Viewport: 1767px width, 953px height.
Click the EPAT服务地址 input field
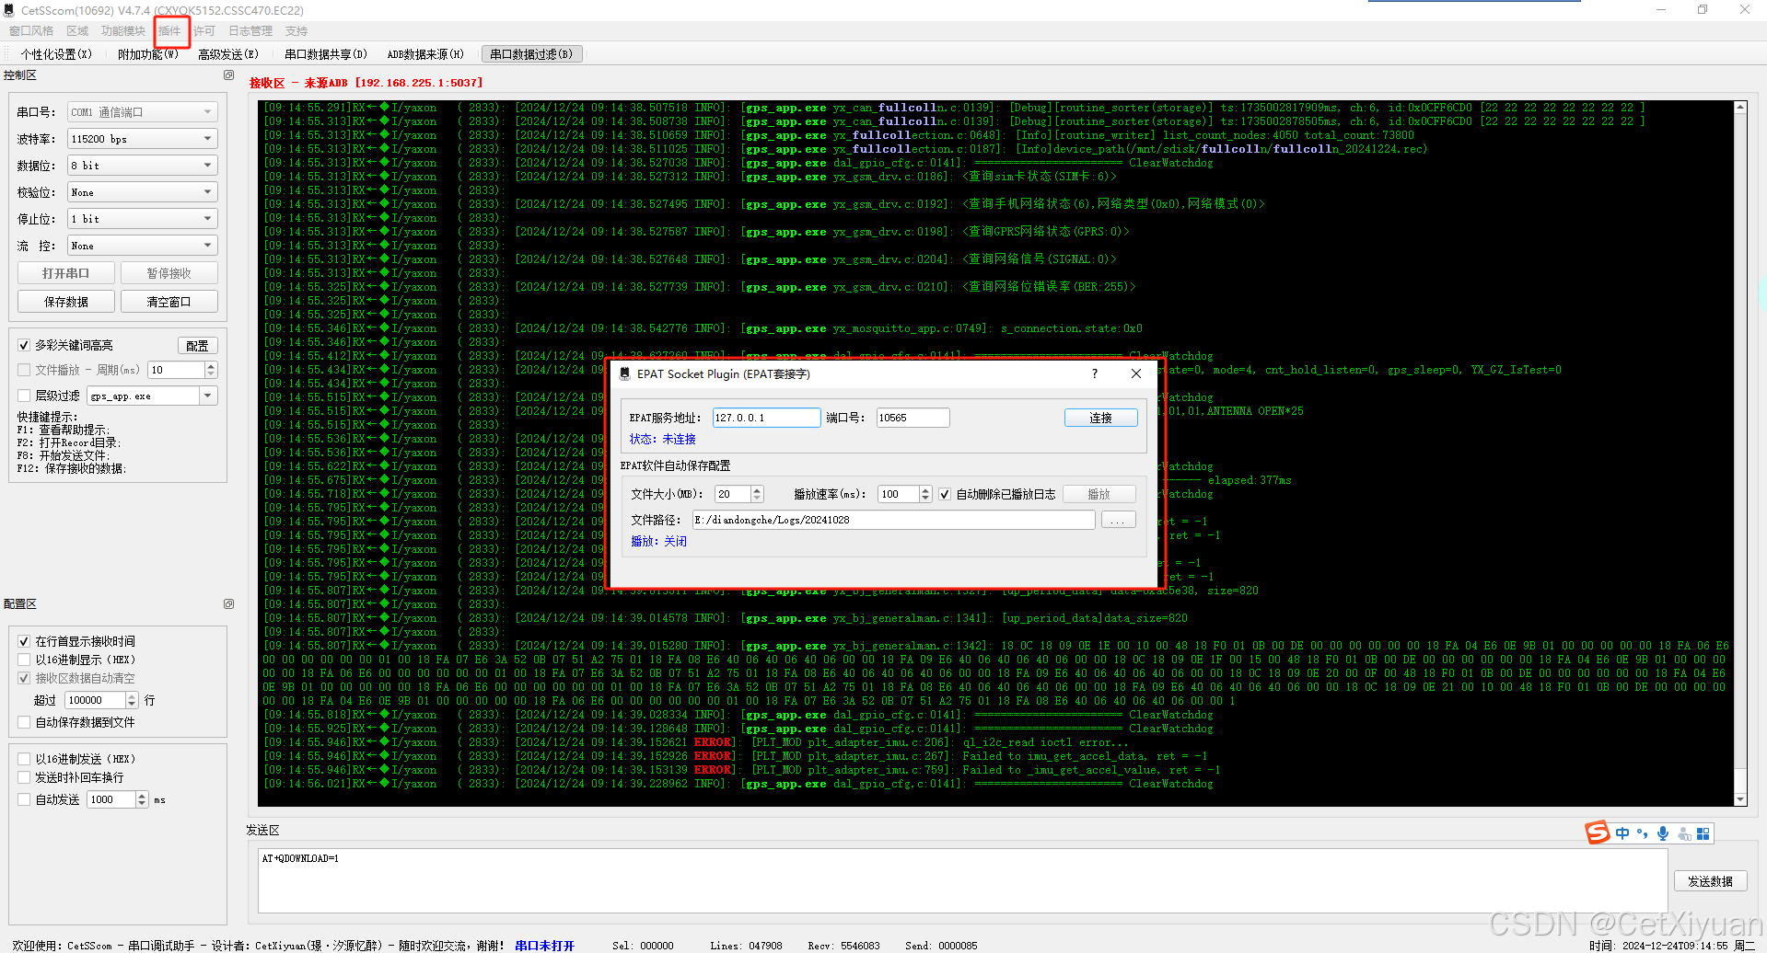pos(766,418)
